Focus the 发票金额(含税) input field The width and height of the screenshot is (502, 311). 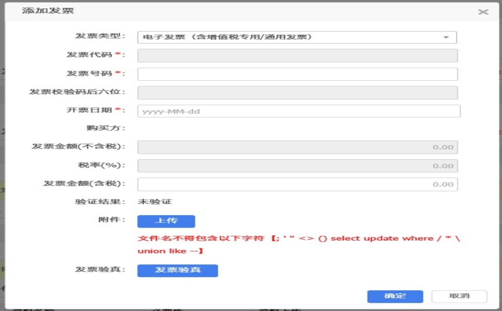point(298,185)
